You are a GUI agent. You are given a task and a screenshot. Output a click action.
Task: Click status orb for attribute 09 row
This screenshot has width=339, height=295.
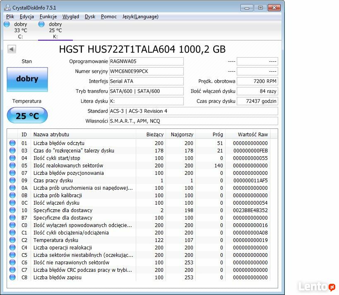tap(12, 180)
